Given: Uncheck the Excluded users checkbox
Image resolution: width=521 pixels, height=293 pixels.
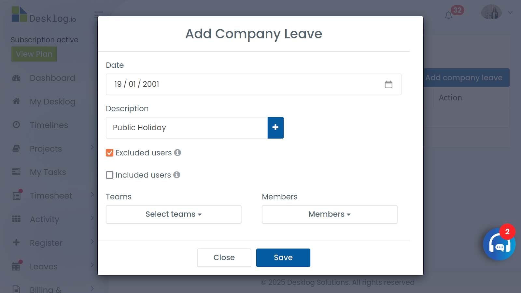Looking at the screenshot, I should (110, 153).
